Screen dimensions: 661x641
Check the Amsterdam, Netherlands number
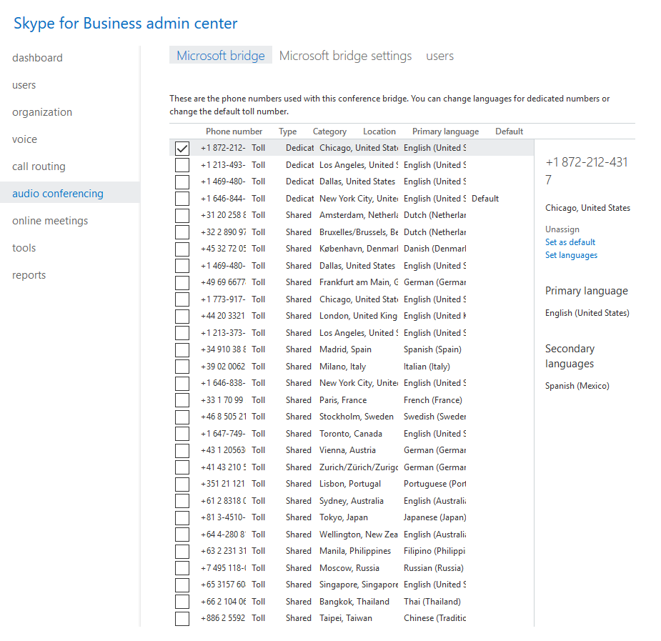click(182, 215)
